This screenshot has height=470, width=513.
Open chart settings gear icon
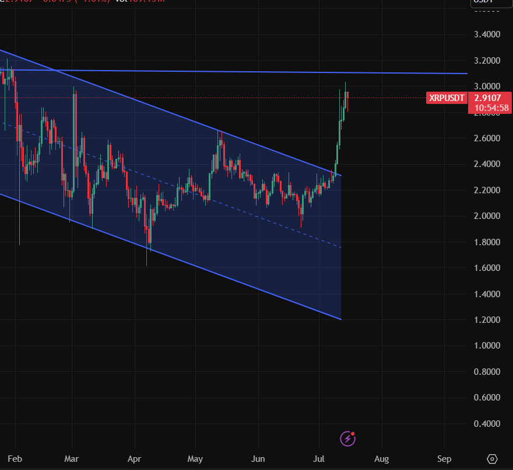pos(492,459)
